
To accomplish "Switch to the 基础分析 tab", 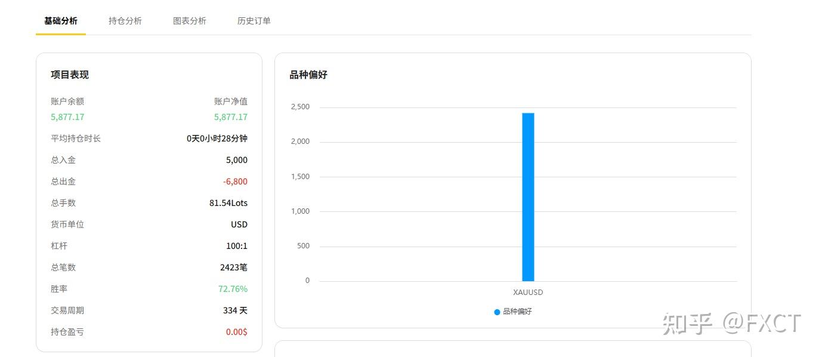I will (61, 21).
